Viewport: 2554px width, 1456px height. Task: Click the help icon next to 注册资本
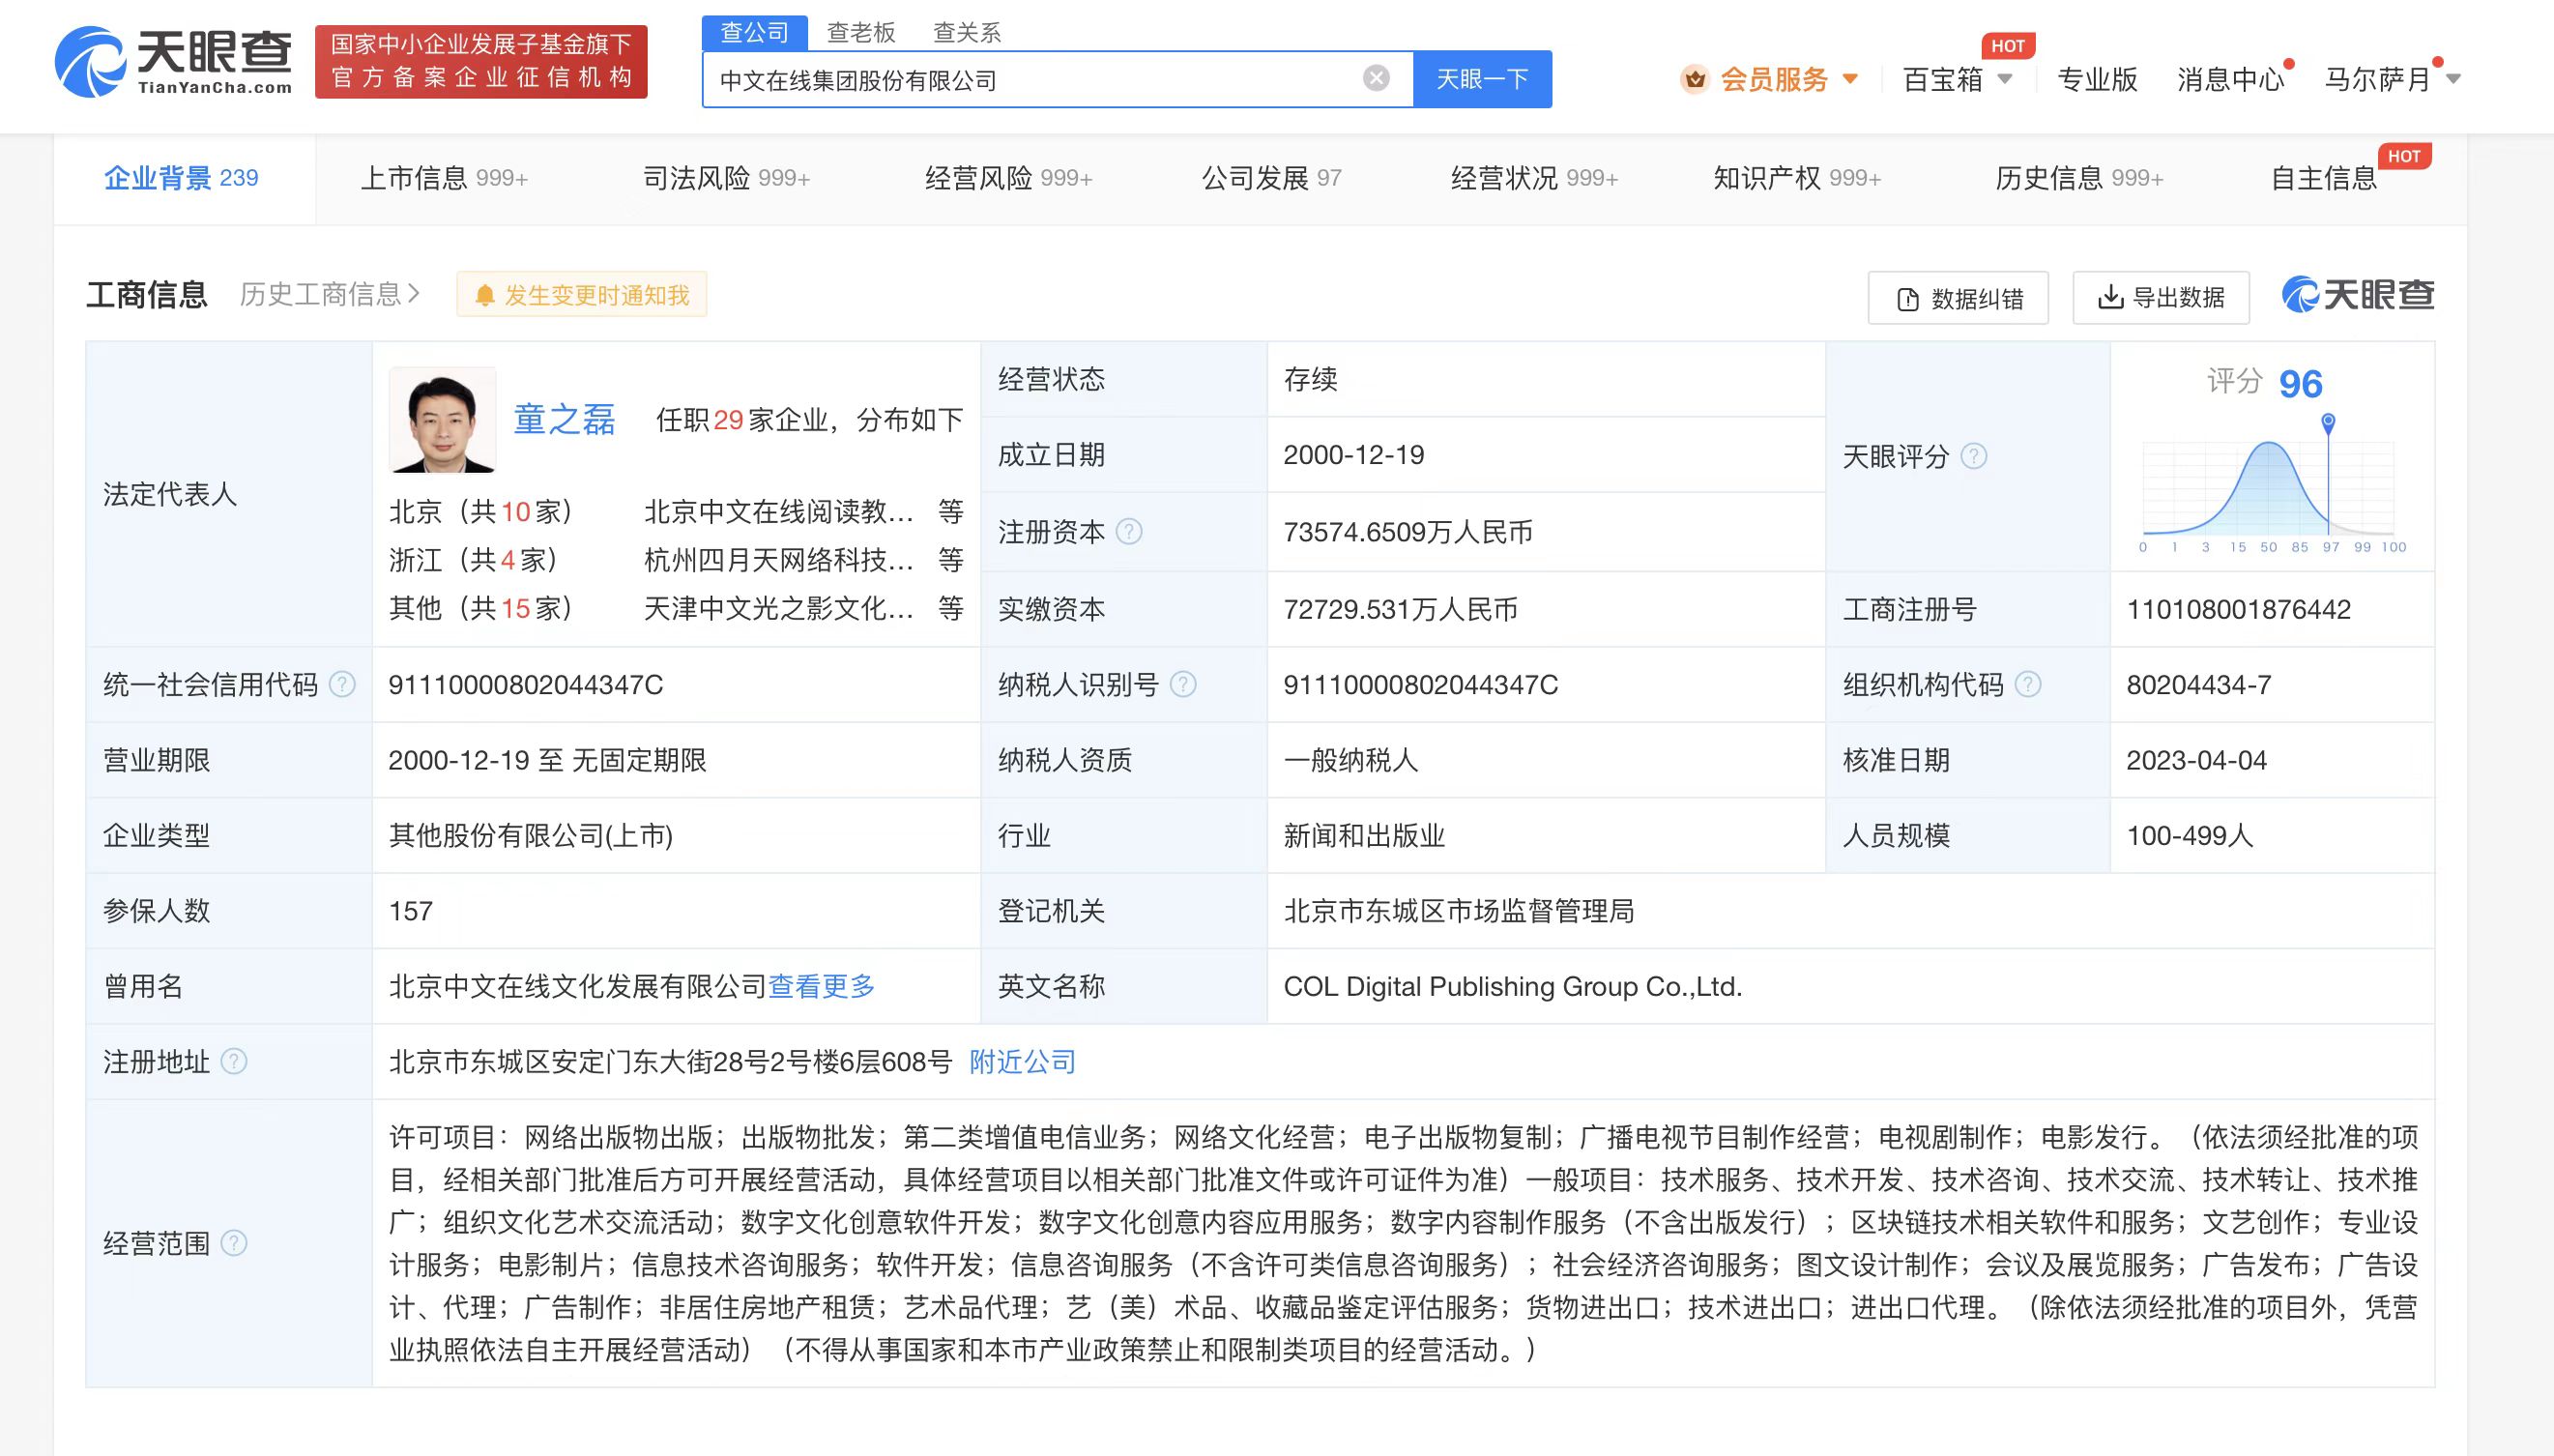[x=1128, y=531]
